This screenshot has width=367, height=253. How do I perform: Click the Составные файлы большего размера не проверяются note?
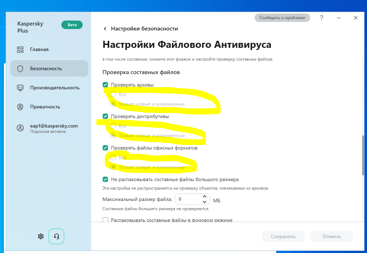tap(156, 209)
